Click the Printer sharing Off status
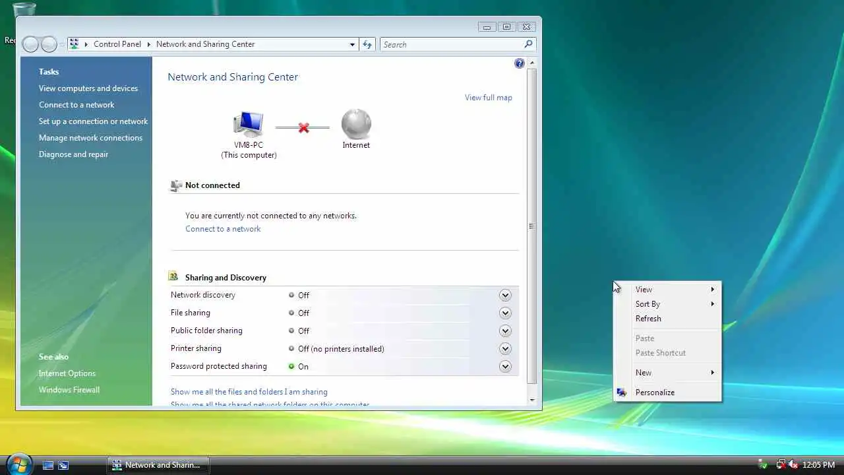This screenshot has height=475, width=844. [336, 349]
